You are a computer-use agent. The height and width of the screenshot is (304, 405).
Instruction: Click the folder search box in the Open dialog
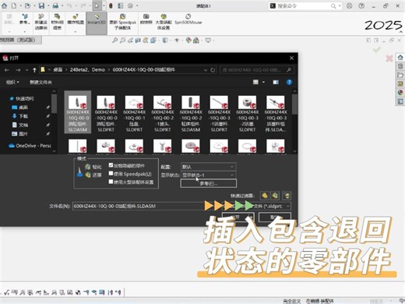pos(256,70)
